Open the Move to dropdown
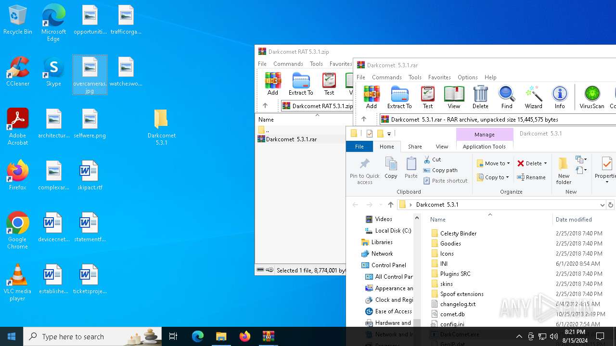 click(493, 163)
